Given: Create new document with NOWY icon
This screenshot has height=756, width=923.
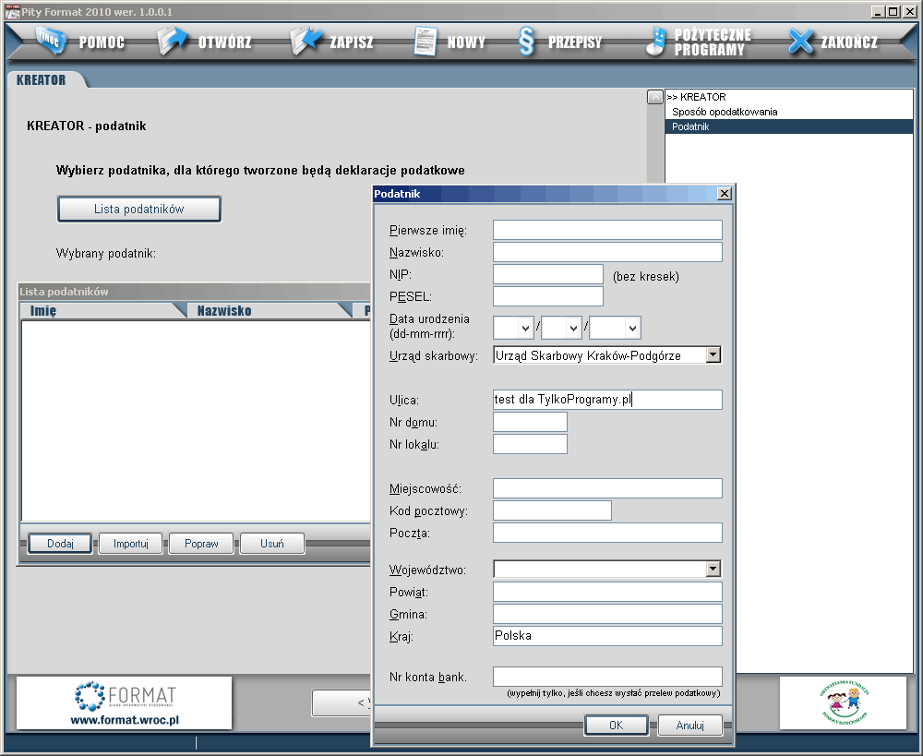Looking at the screenshot, I should (x=425, y=42).
